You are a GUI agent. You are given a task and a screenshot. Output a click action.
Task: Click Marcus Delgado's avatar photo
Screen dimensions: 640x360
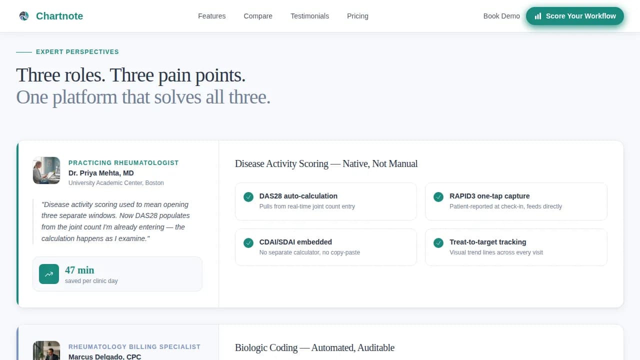[x=46, y=350]
